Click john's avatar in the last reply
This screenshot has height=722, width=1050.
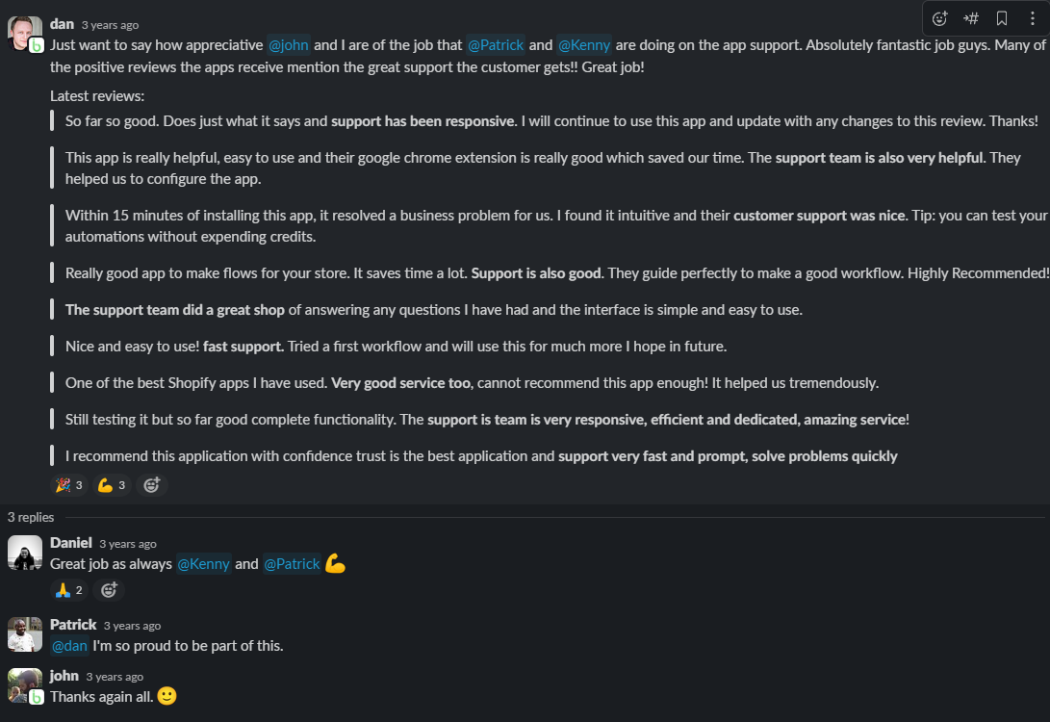(25, 685)
